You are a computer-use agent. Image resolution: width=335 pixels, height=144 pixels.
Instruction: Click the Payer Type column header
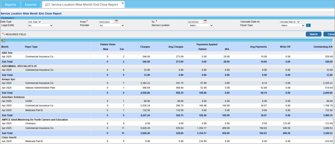point(32,47)
